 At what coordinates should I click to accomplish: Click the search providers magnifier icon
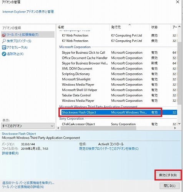coord(4,41)
